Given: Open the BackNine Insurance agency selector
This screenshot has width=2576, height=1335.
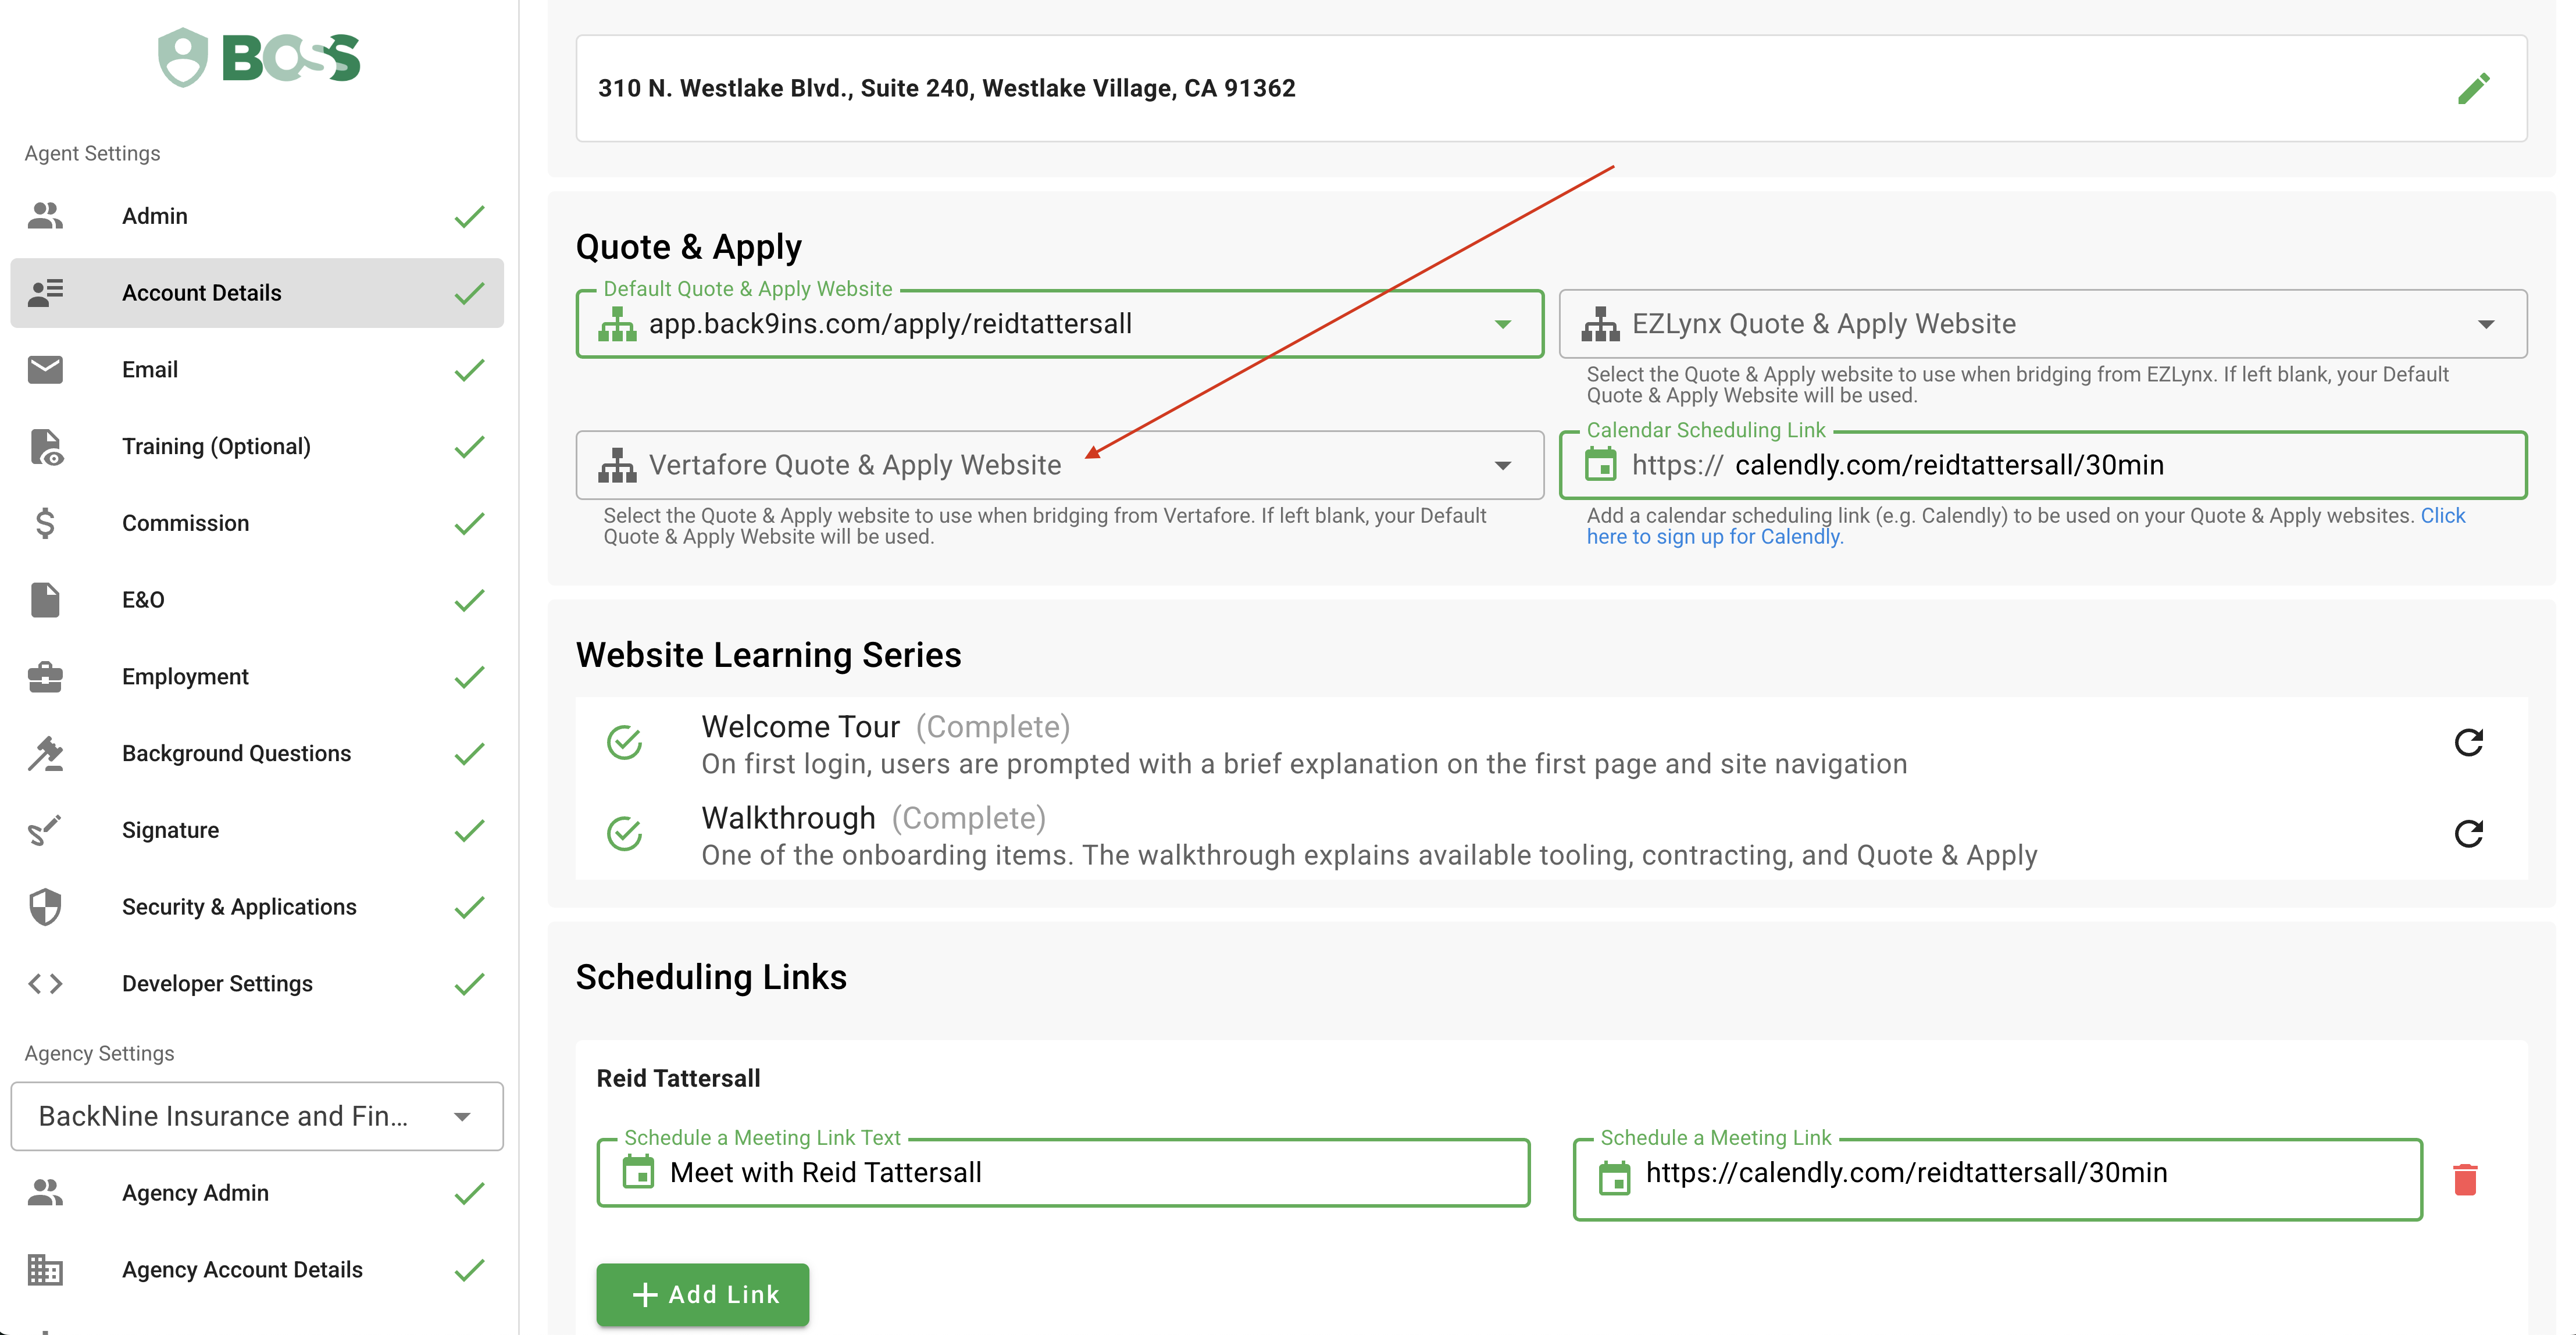Looking at the screenshot, I should tap(256, 1116).
